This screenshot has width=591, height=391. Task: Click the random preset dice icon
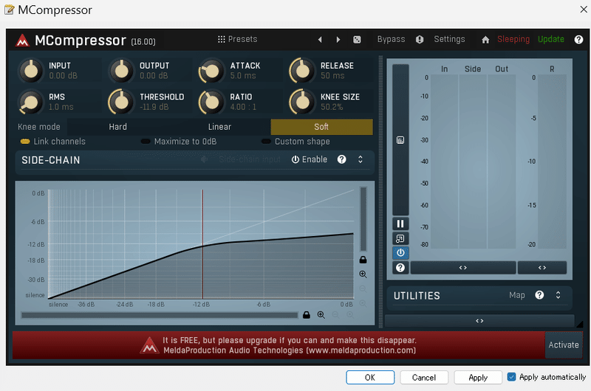tap(357, 40)
